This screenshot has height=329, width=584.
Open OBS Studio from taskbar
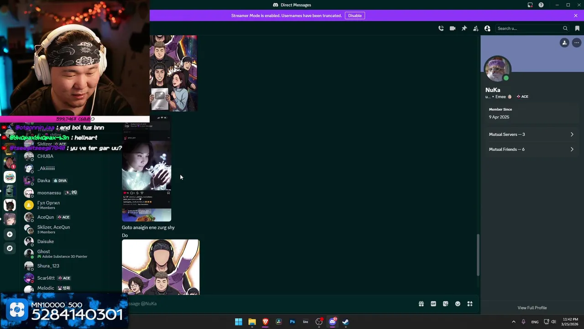point(319,322)
